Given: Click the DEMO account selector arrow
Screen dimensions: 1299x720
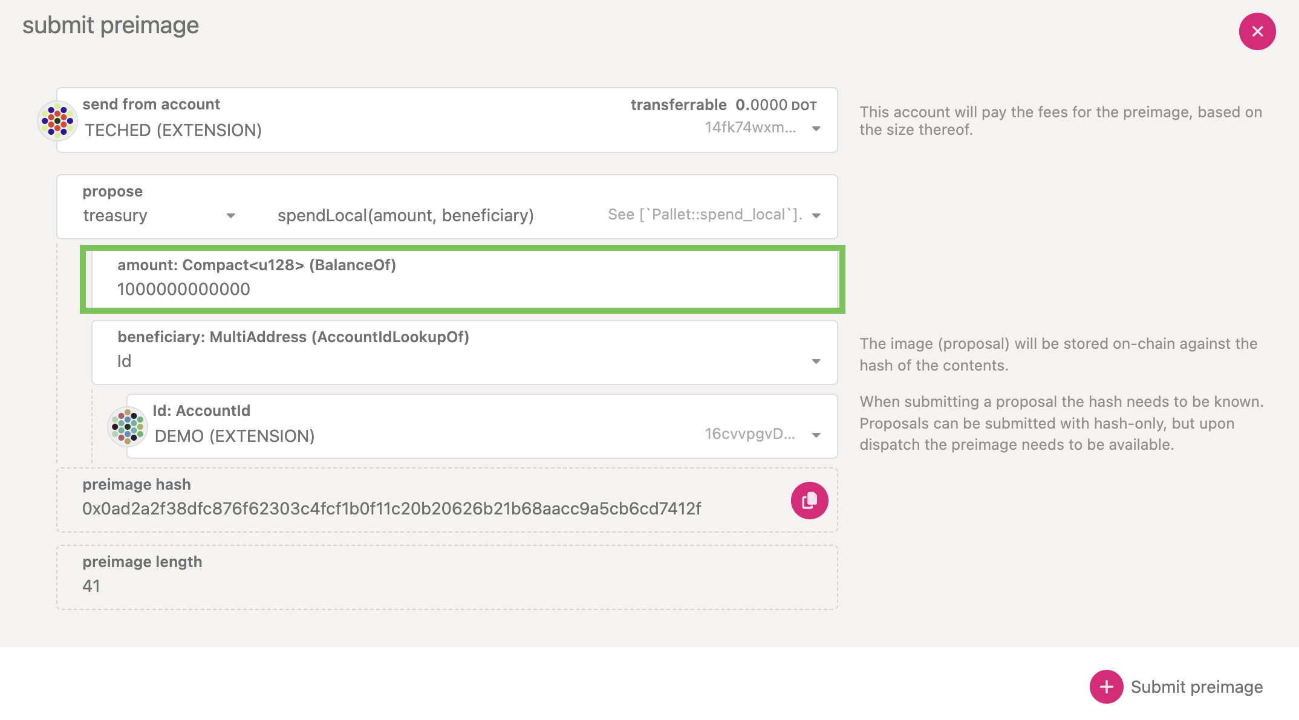Looking at the screenshot, I should click(x=816, y=435).
